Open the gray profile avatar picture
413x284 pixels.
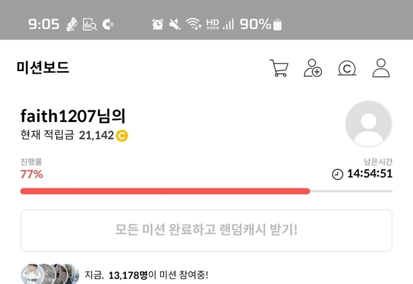(368, 123)
